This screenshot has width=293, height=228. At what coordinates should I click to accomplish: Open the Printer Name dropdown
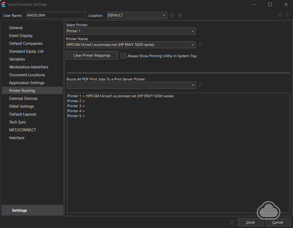[193, 45]
